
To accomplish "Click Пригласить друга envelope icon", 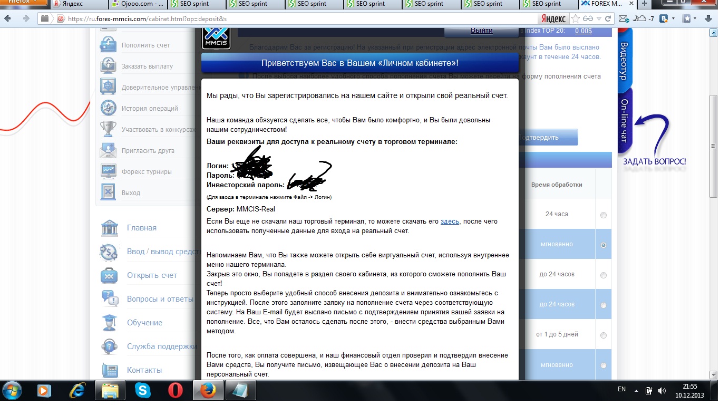I will tap(108, 150).
